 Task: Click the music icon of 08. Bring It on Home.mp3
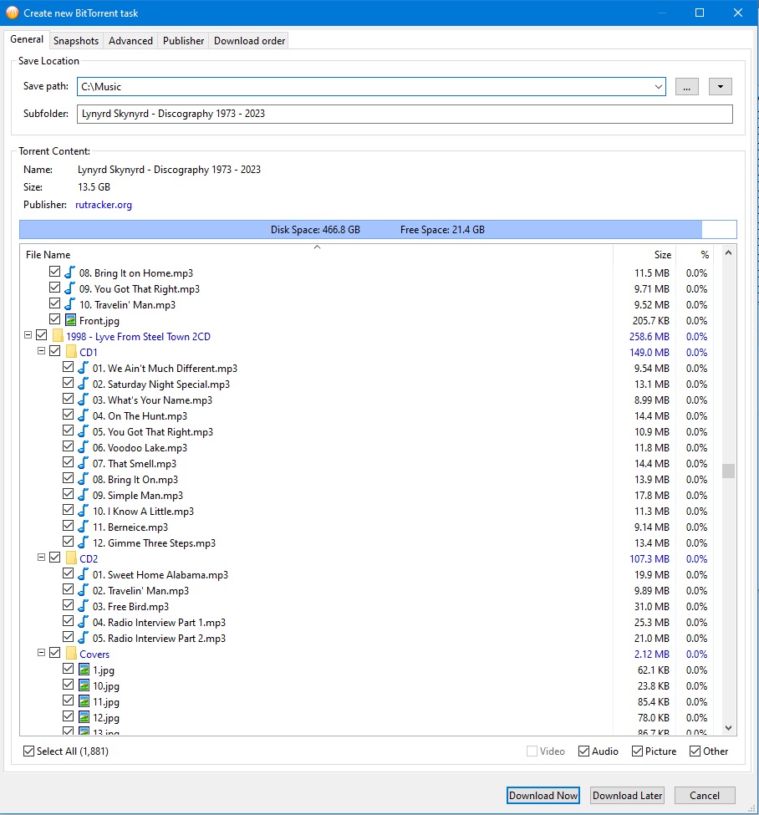pos(69,273)
